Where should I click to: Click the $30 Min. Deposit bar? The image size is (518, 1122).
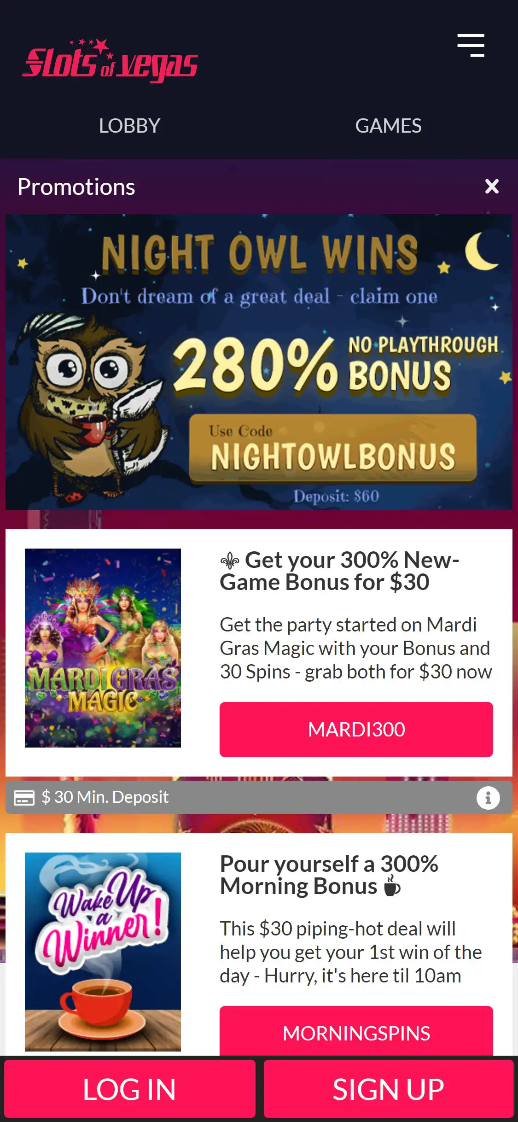tap(259, 797)
